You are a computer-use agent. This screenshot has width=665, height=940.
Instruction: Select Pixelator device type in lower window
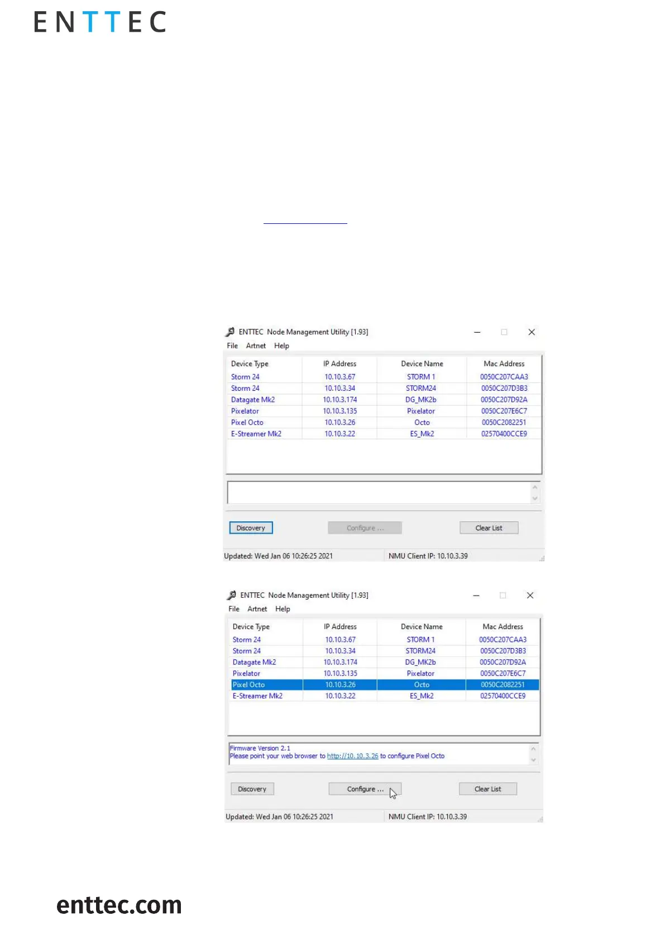click(x=246, y=674)
